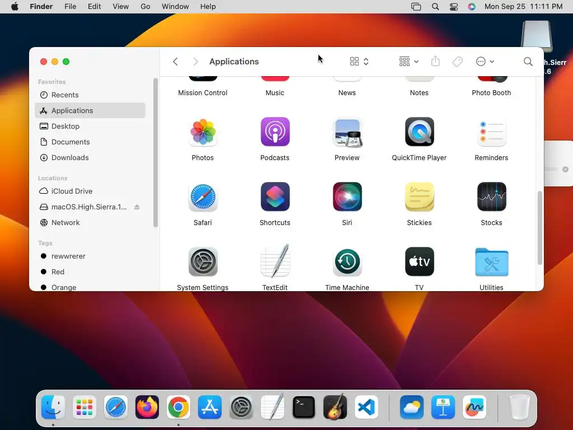The width and height of the screenshot is (573, 430).
Task: Select the Orange tag in sidebar
Action: click(x=90, y=287)
